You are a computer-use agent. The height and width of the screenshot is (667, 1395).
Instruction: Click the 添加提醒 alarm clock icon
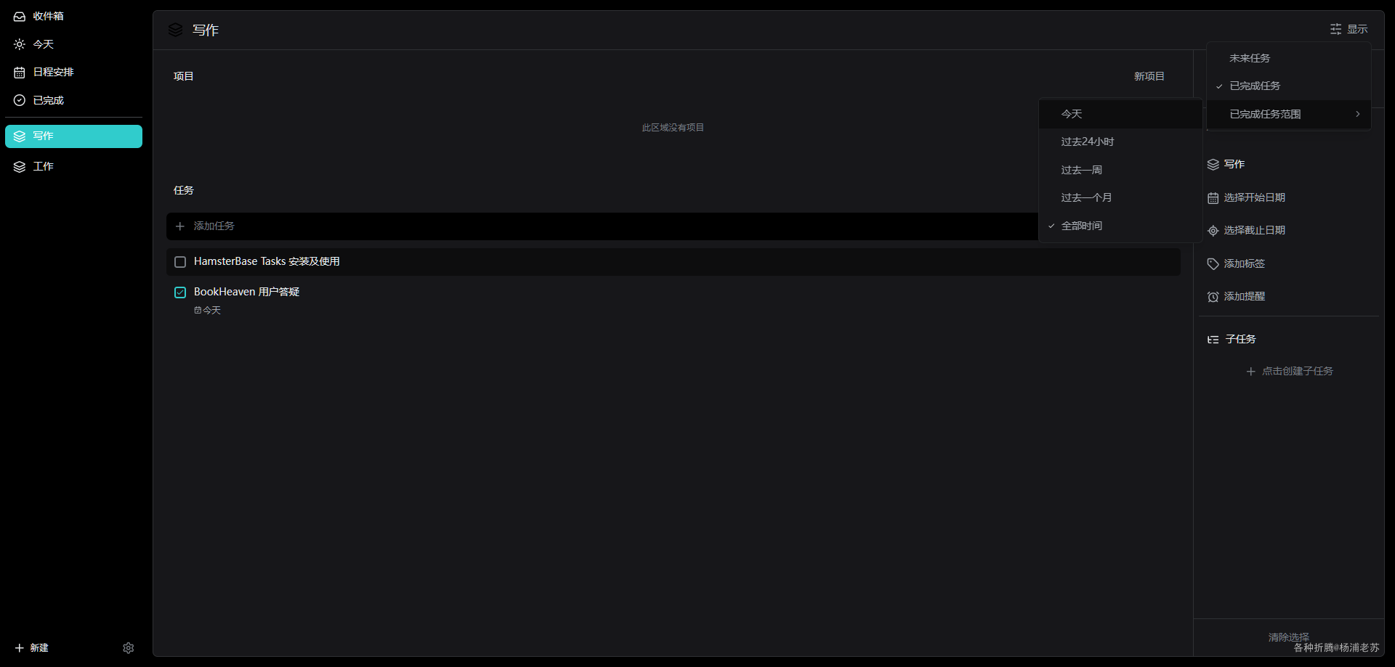click(1213, 297)
